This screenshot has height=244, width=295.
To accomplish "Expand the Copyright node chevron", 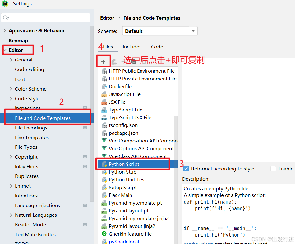I will tap(11, 157).
